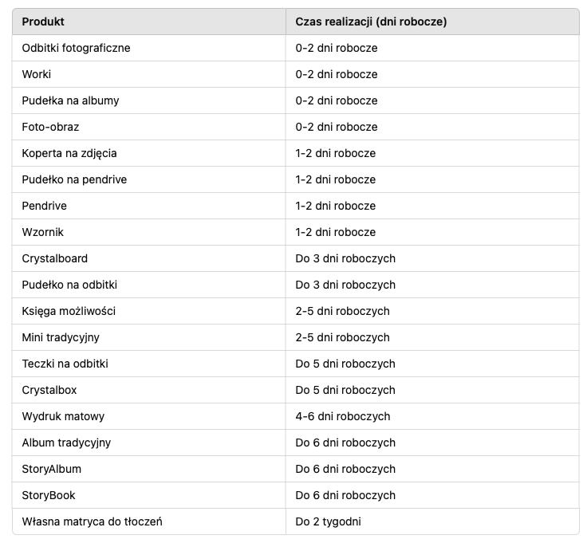
Task: Select the Wzornik product cell
Action: click(x=43, y=232)
